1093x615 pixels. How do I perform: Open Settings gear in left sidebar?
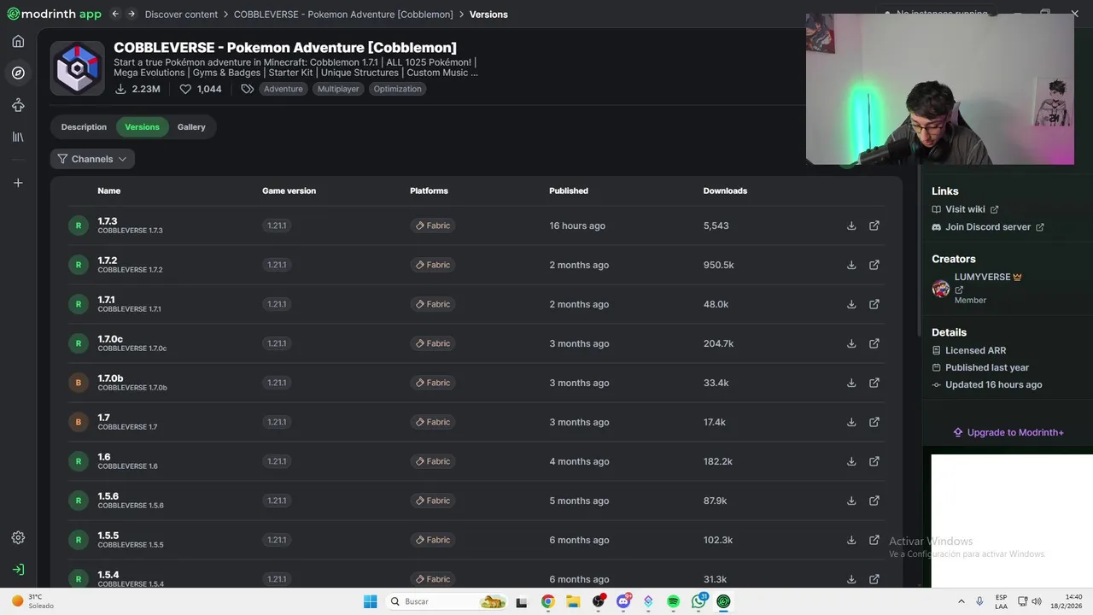pyautogui.click(x=18, y=537)
